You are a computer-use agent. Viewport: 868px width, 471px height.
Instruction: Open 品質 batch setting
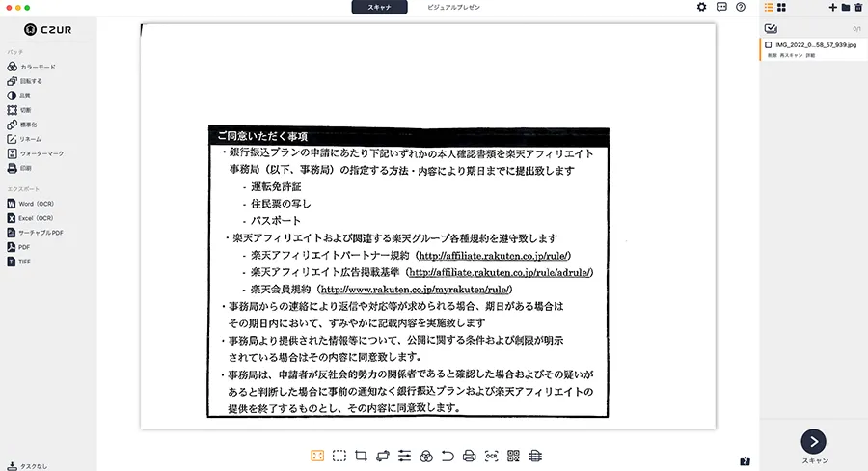pos(19,96)
